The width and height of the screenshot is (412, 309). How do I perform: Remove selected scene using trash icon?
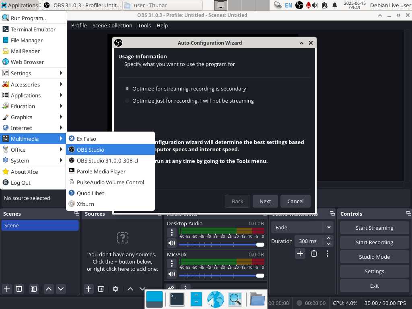(x=19, y=289)
